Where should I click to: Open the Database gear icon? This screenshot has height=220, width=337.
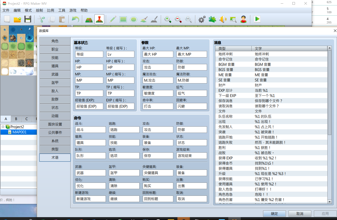[x=202, y=19]
